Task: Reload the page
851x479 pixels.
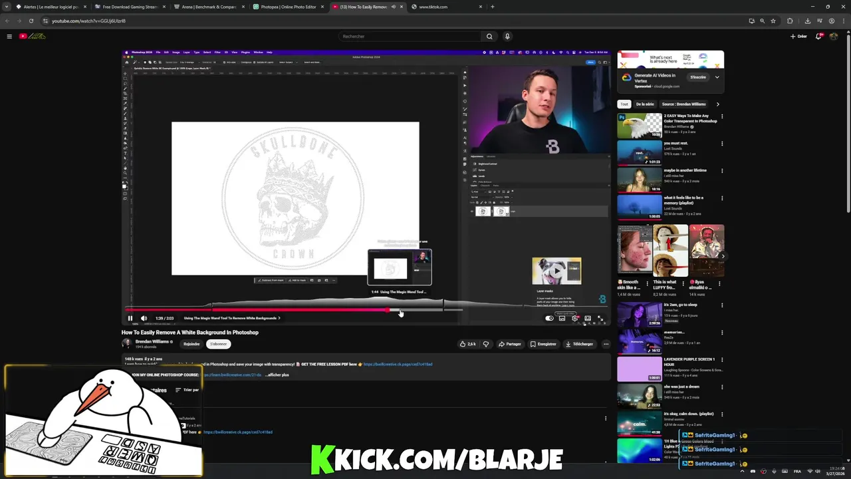Action: 31,21
